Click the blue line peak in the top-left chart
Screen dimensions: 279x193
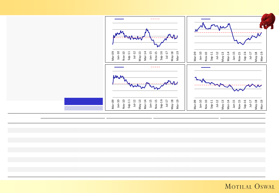(x=147, y=29)
